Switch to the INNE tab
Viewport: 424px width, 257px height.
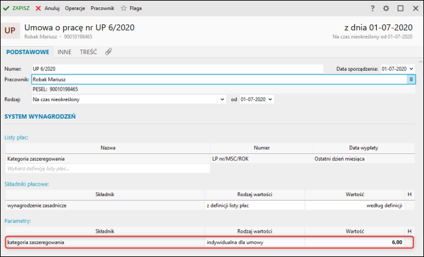click(x=64, y=52)
